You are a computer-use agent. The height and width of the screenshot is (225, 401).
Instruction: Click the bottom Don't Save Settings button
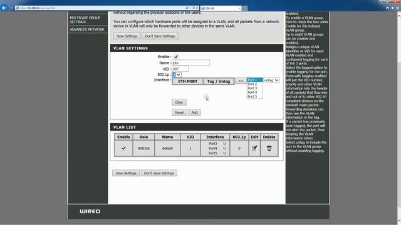(159, 173)
